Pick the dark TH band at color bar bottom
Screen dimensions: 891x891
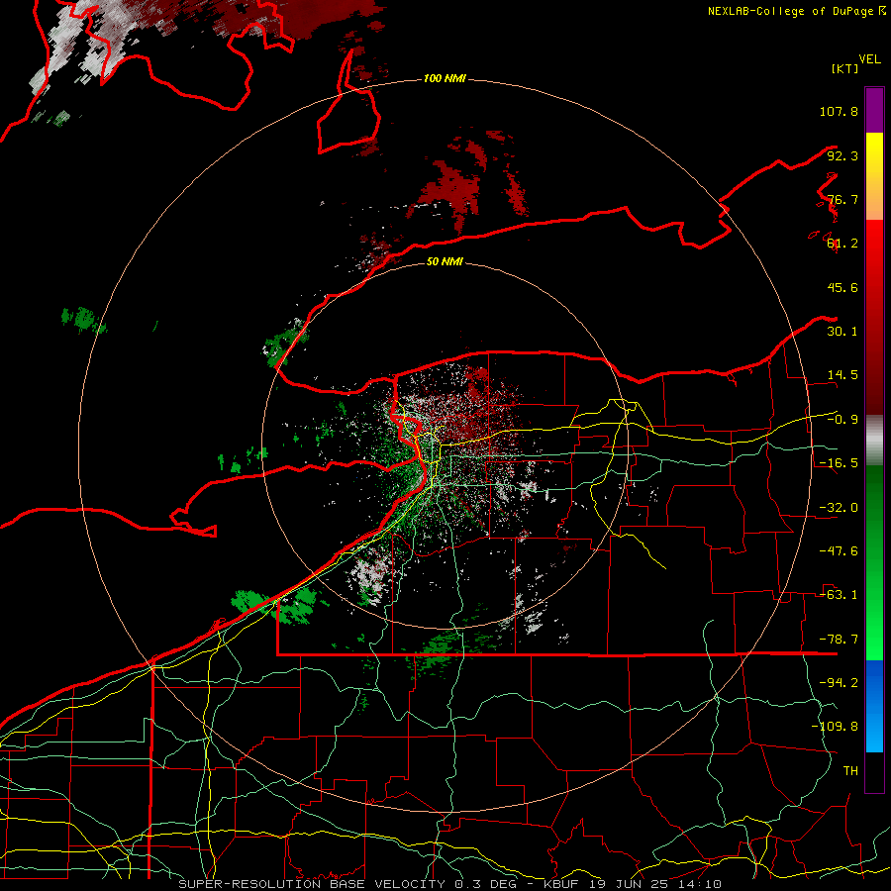874,771
